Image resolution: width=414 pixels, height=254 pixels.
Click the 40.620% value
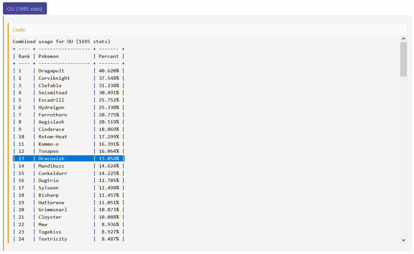(x=109, y=71)
